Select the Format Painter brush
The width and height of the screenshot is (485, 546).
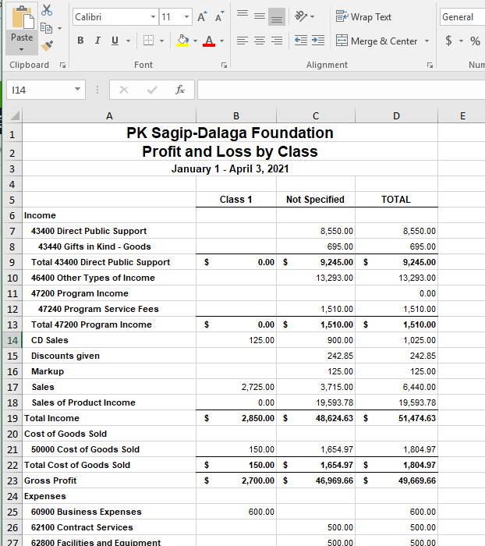[47, 46]
